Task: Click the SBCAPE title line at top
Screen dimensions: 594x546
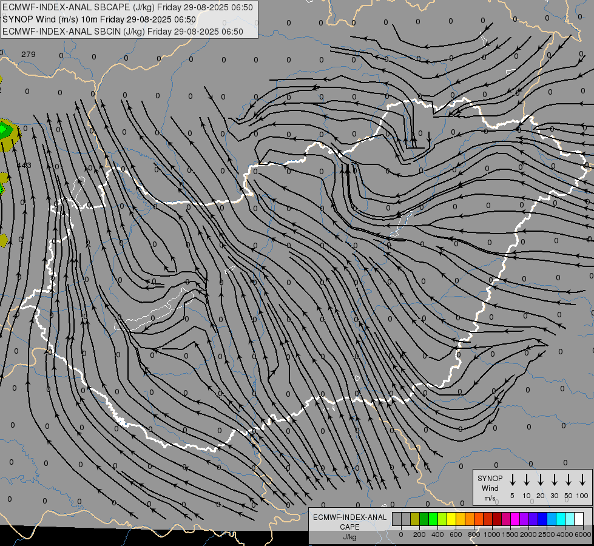Action: coord(127,7)
